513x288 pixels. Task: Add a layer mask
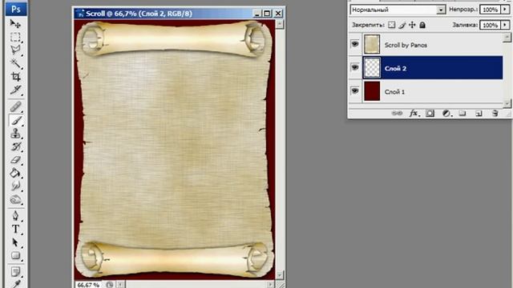(430, 114)
